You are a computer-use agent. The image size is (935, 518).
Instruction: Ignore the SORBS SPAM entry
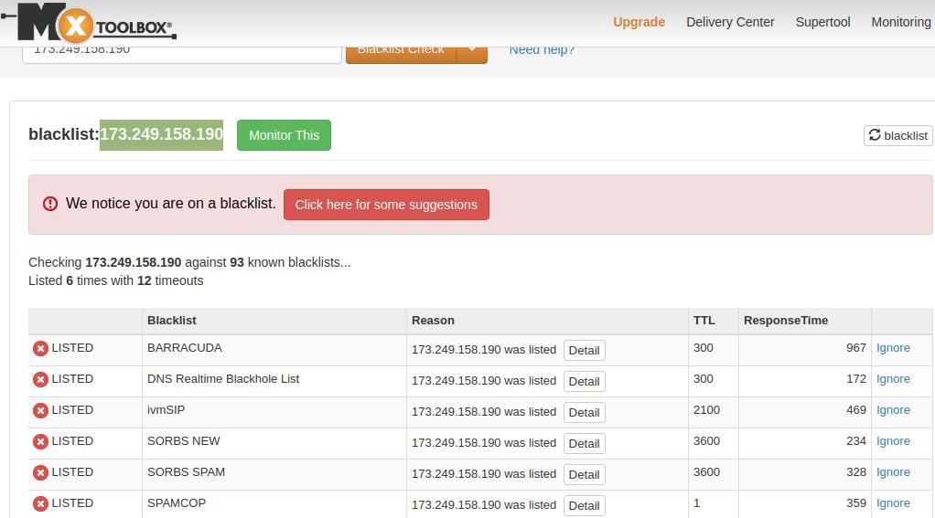point(893,471)
